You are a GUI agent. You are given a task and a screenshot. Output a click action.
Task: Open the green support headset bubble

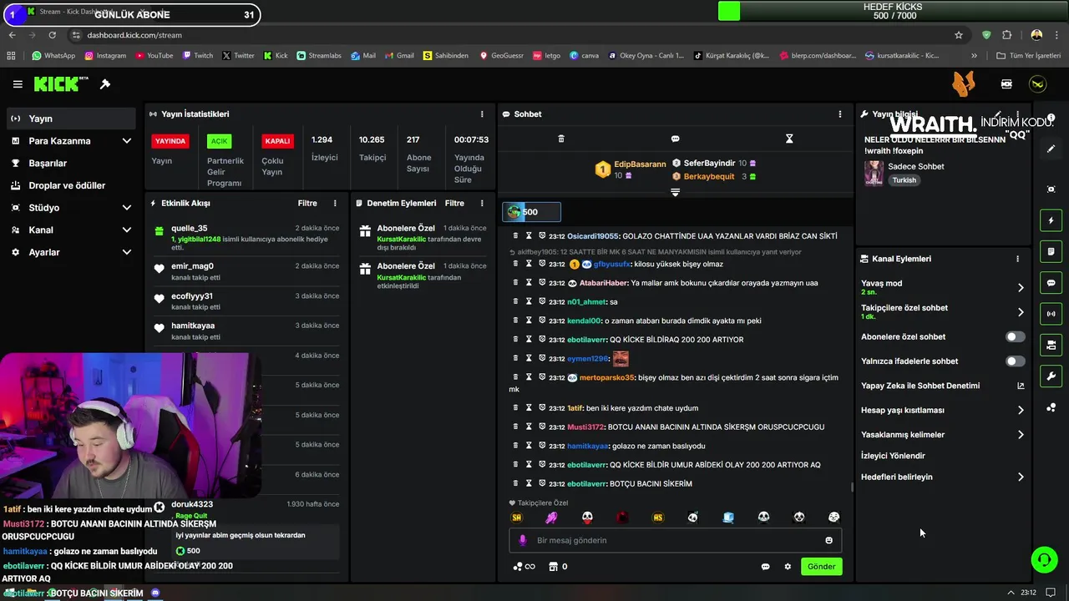[1044, 559]
